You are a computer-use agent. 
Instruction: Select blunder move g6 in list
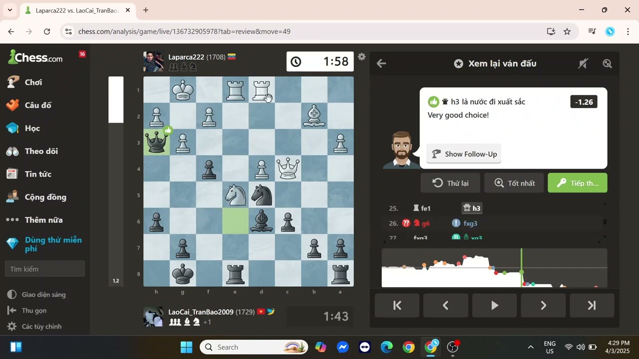(421, 223)
